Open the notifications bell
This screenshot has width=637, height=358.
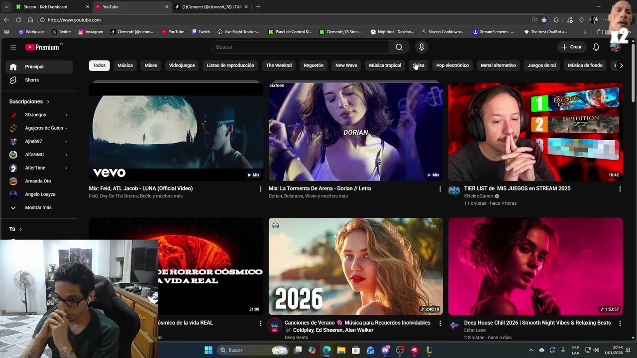pos(596,47)
